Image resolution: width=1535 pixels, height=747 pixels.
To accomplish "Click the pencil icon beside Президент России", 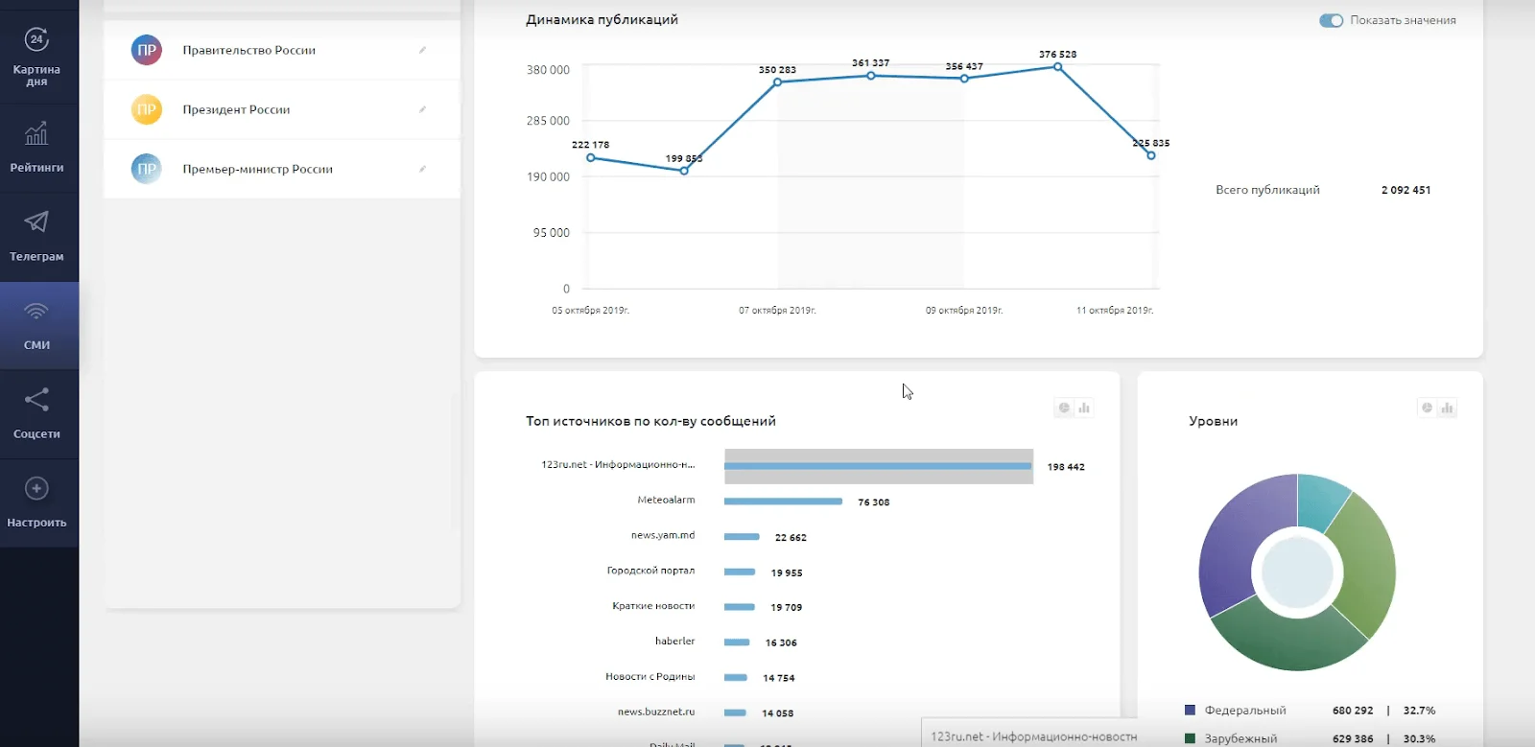I will [x=422, y=109].
